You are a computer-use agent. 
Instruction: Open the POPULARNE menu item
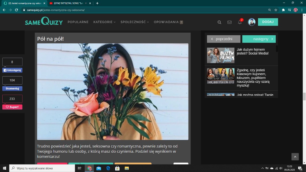point(78,22)
